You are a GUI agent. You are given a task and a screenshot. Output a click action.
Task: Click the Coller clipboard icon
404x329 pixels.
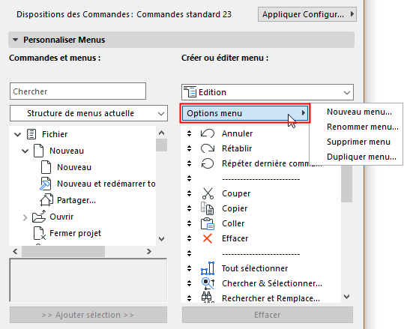pos(208,223)
